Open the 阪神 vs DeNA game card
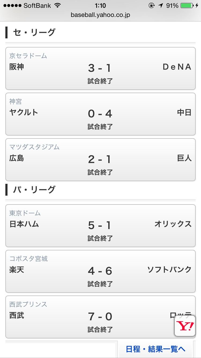The image size is (201, 358). 100,68
